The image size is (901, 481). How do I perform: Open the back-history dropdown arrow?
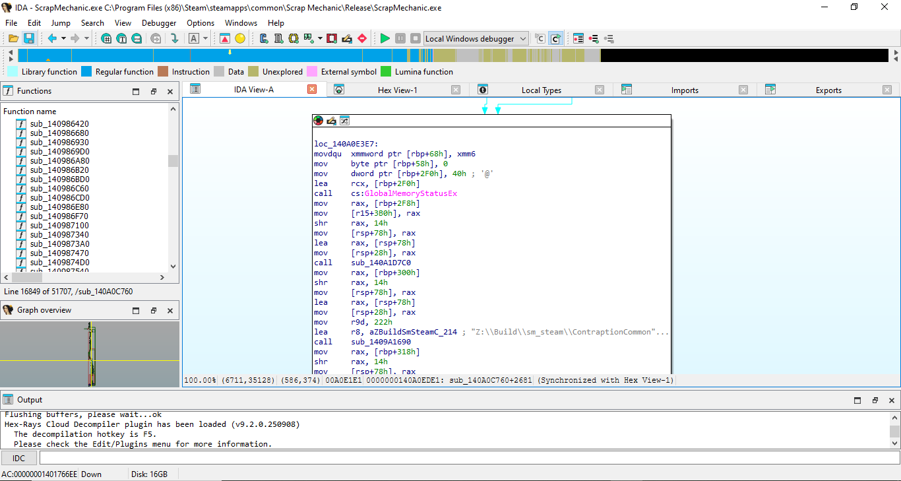point(63,38)
